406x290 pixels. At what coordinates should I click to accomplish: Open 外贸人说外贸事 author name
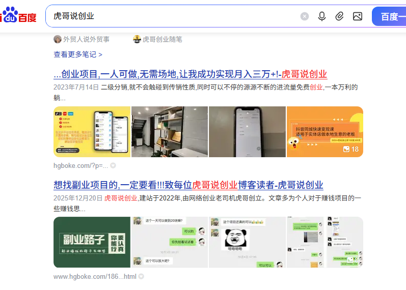[86, 39]
